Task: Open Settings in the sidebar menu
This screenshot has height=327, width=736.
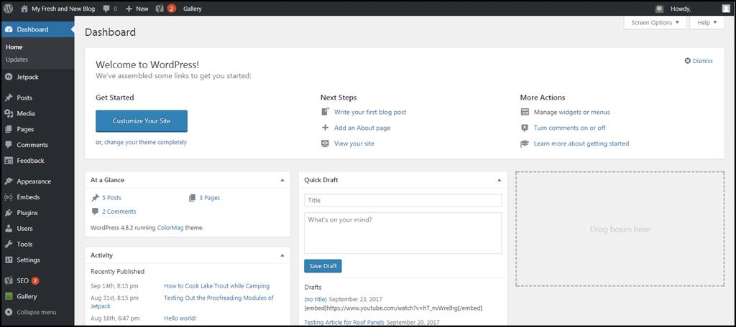Action: tap(29, 260)
